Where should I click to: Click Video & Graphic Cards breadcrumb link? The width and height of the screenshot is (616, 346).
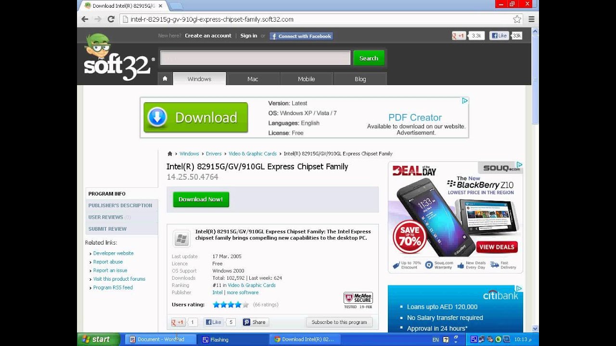point(253,154)
